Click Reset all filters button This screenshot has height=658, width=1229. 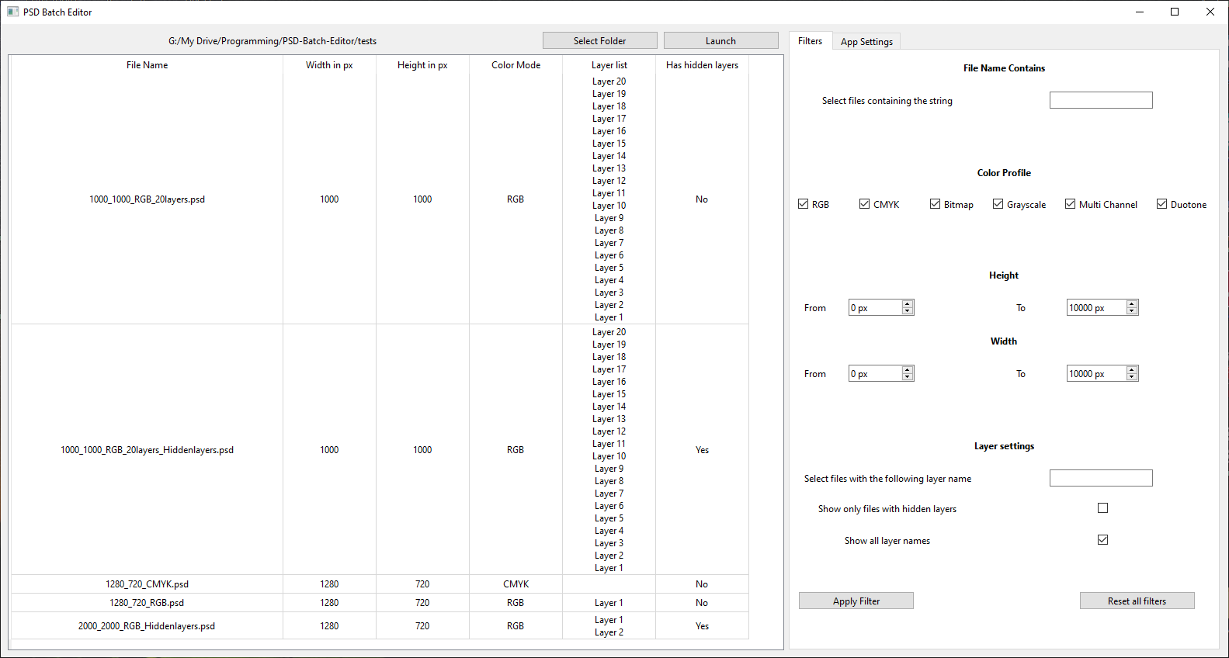coord(1137,601)
